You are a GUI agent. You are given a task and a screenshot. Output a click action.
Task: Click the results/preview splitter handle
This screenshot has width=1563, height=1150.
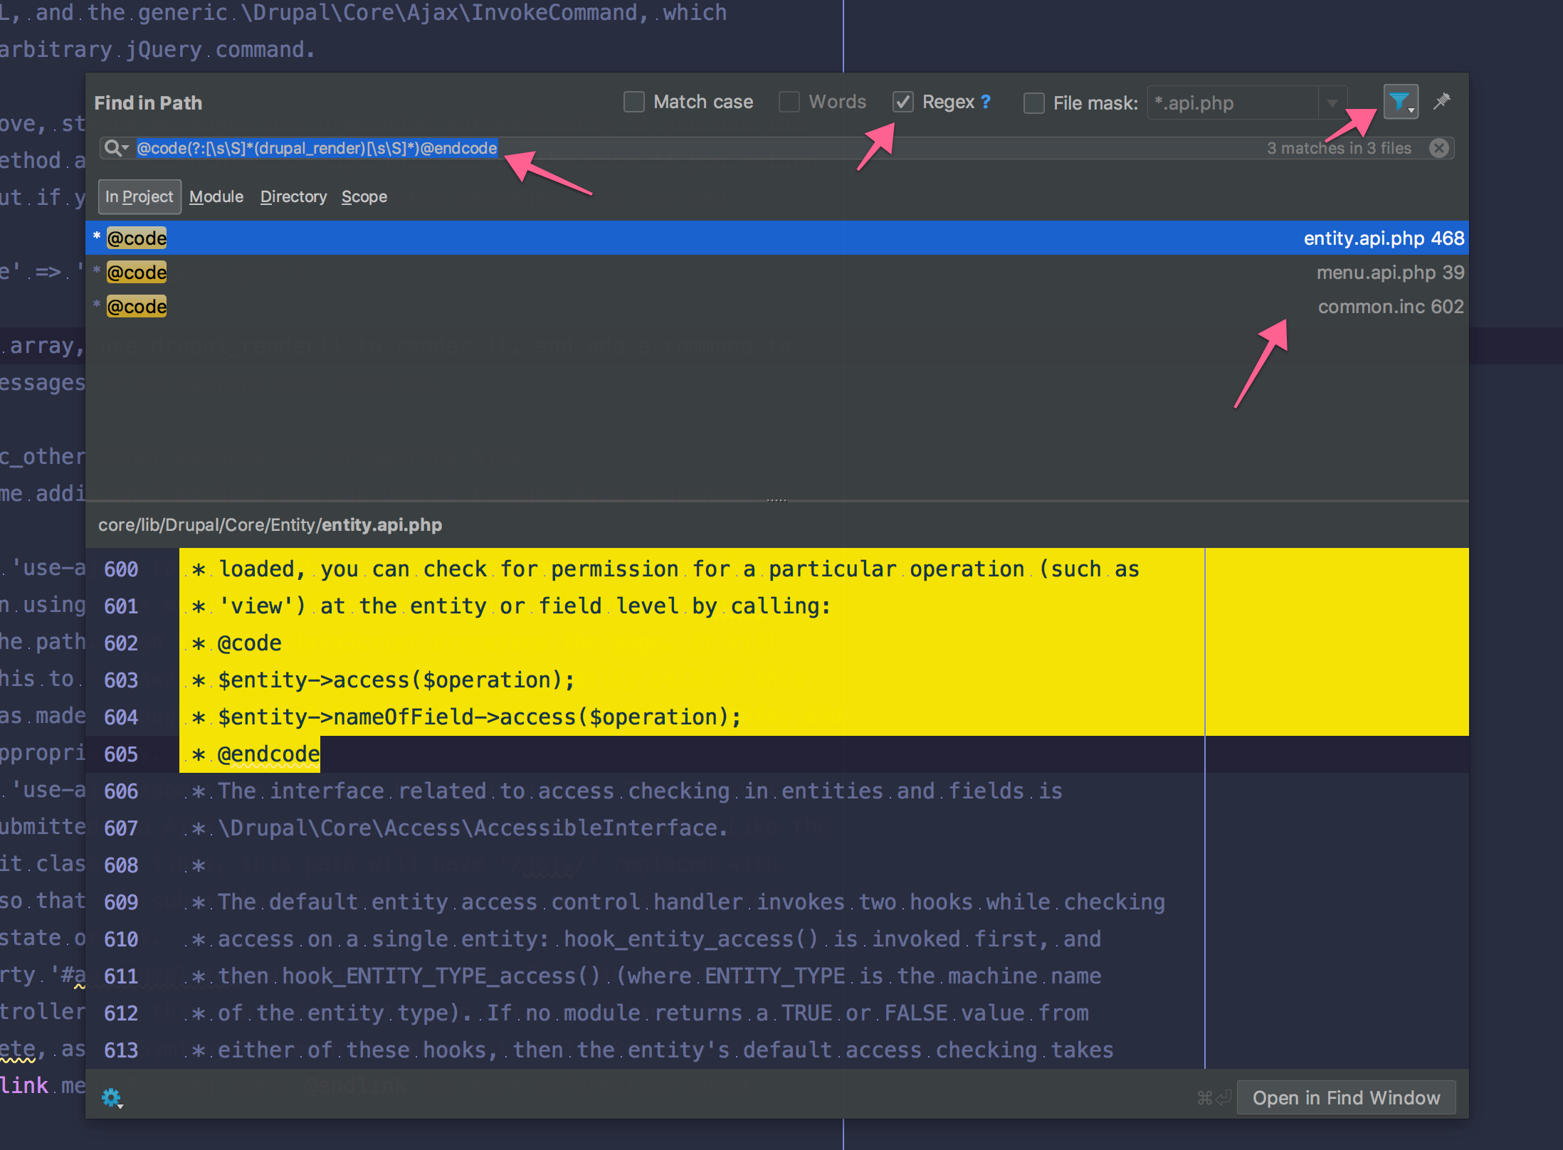[x=777, y=501]
